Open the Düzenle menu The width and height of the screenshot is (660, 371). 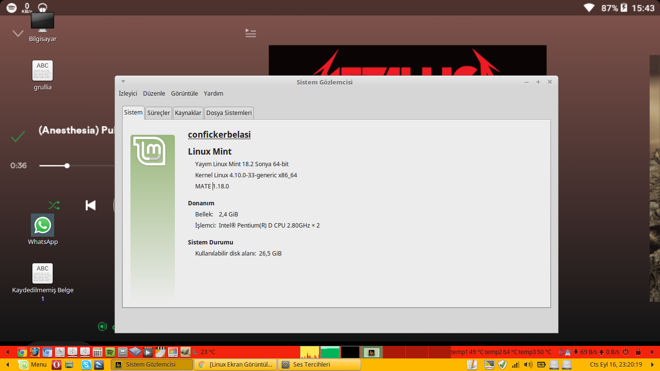coord(154,93)
